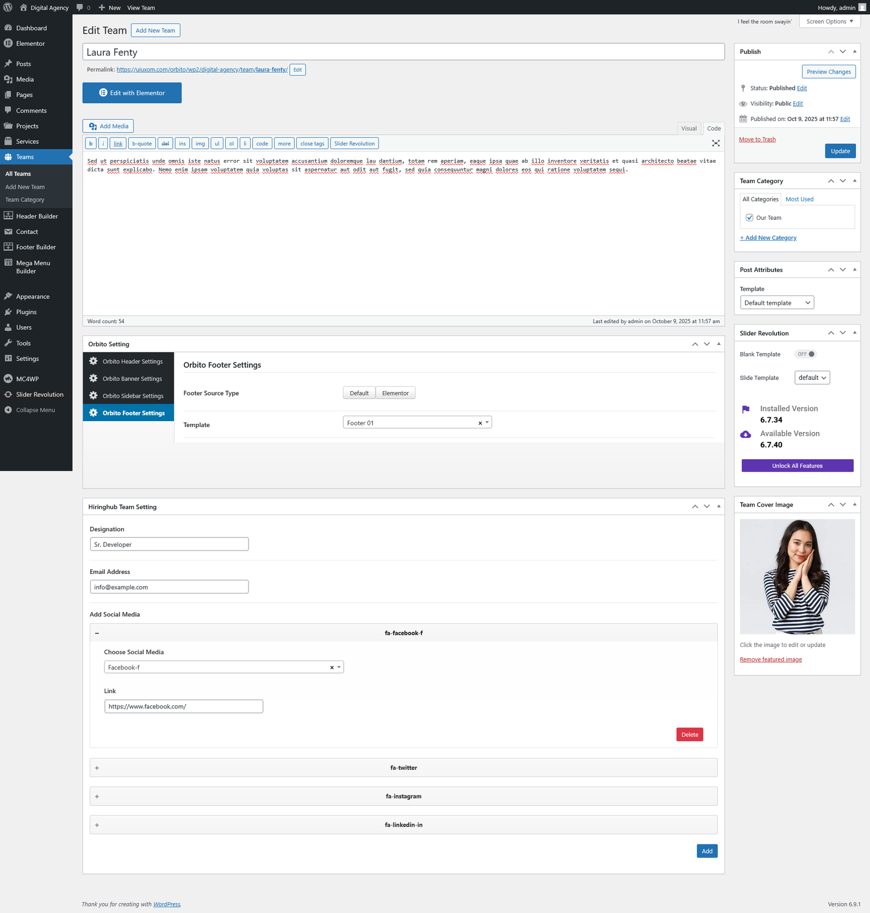
Task: Clear the Footer 01 template selection
Action: [480, 423]
